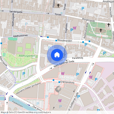Click the Søndergade street label

point(16,12)
